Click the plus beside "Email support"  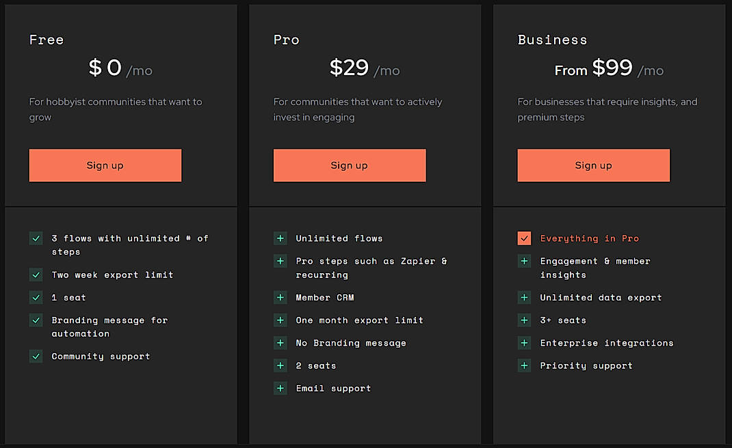pos(280,388)
